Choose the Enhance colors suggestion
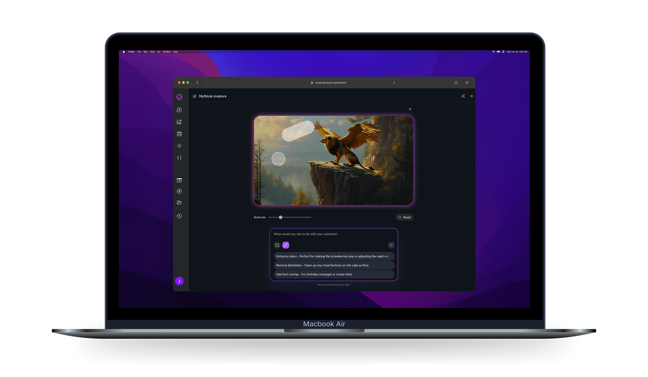 pyautogui.click(x=334, y=256)
